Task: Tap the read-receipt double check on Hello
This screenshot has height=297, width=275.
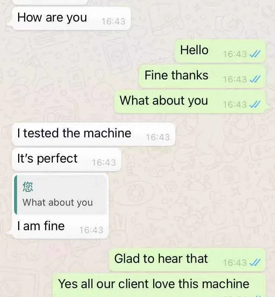Action: point(255,54)
